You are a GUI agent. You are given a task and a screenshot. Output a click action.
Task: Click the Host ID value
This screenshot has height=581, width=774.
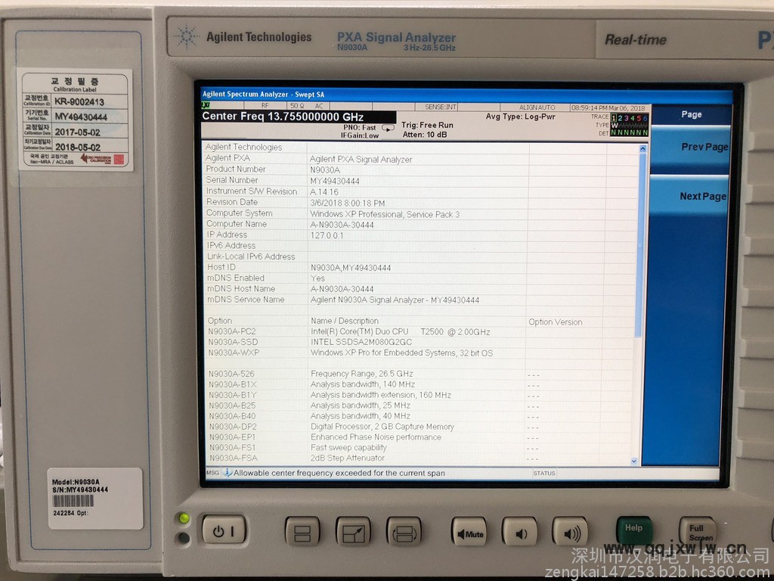[x=351, y=268]
